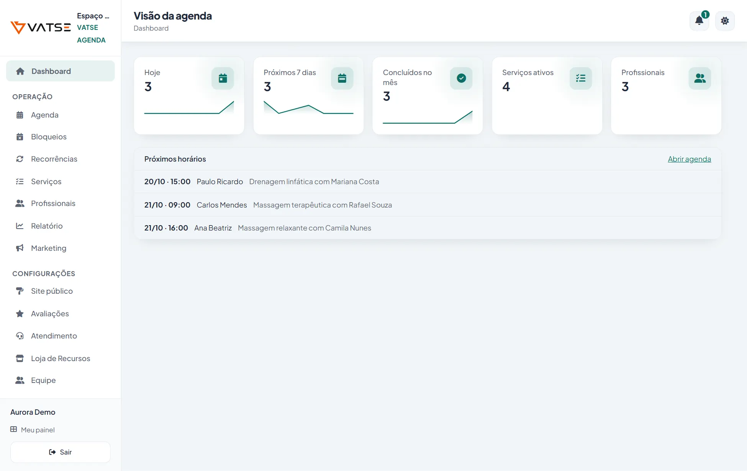Toggle the theme with the sun icon

point(725,21)
